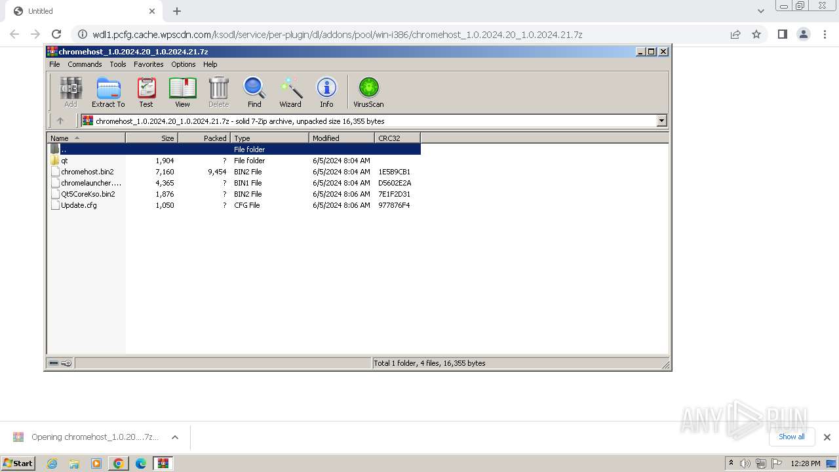Open Internet Explorer from the taskbar
The width and height of the screenshot is (839, 472).
click(52, 463)
